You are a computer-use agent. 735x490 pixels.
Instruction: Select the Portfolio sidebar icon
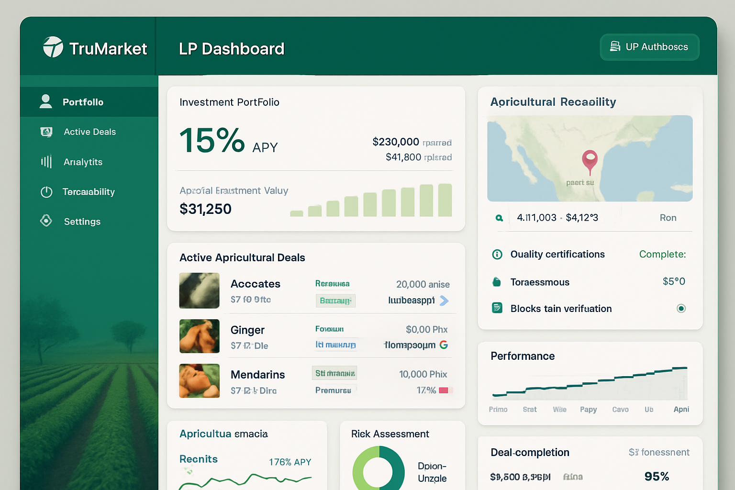pos(46,101)
